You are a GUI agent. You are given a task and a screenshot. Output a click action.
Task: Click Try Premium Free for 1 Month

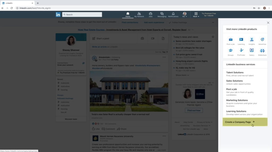pyautogui.click(x=209, y=15)
